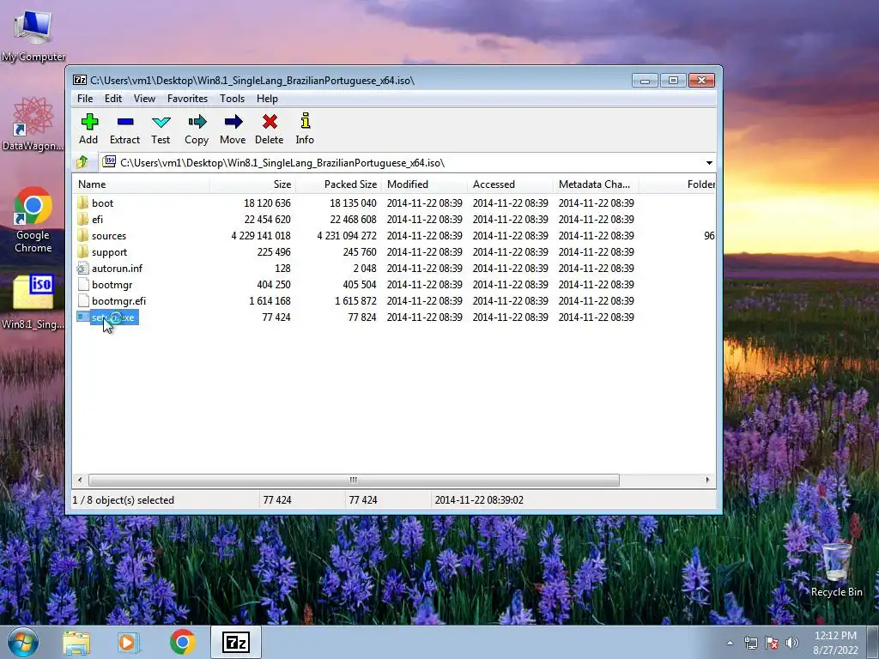Expand the address path dropdown
The width and height of the screenshot is (879, 659).
click(x=709, y=162)
